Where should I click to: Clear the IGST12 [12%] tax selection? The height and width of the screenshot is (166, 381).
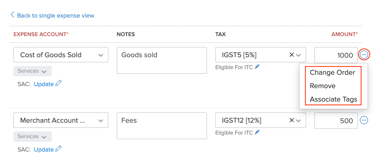coord(291,120)
